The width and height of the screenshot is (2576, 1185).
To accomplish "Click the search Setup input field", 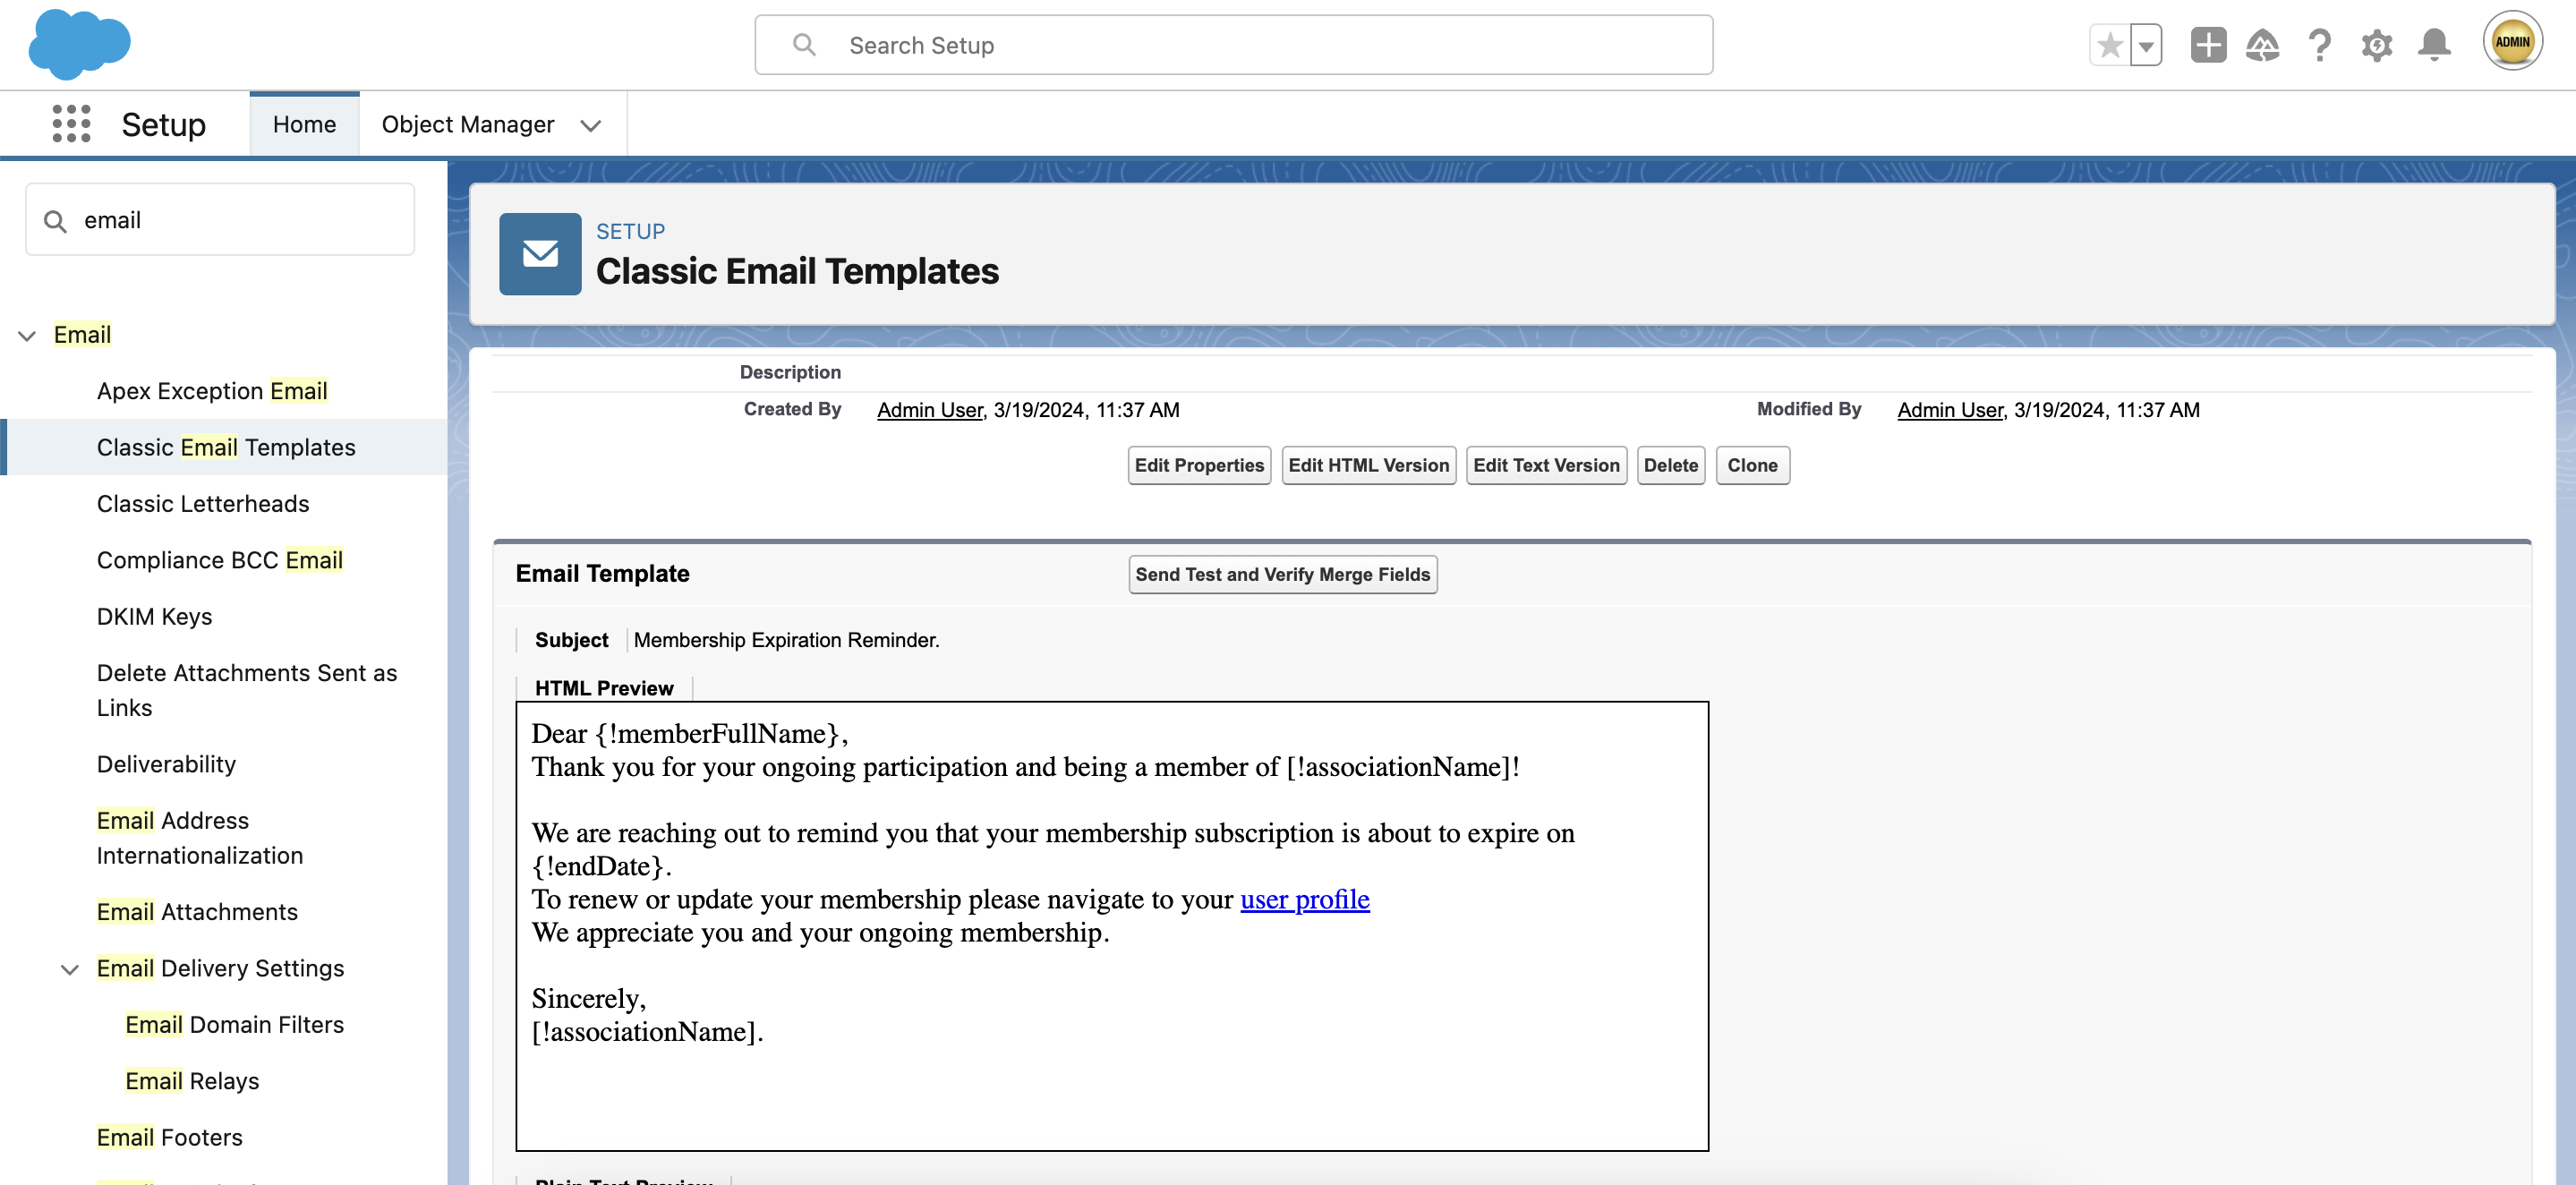I will [1231, 45].
